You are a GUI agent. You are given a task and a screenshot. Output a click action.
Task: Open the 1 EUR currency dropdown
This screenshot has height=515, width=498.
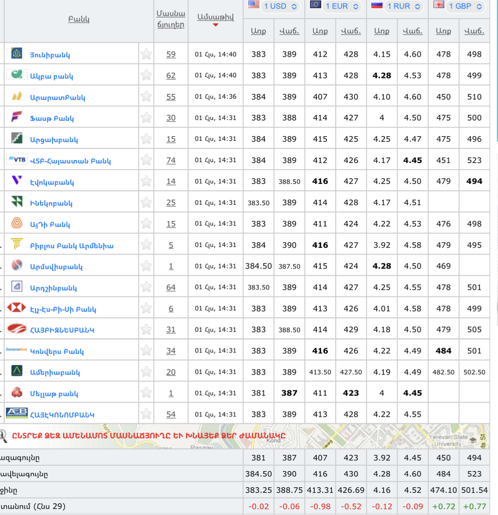click(342, 6)
